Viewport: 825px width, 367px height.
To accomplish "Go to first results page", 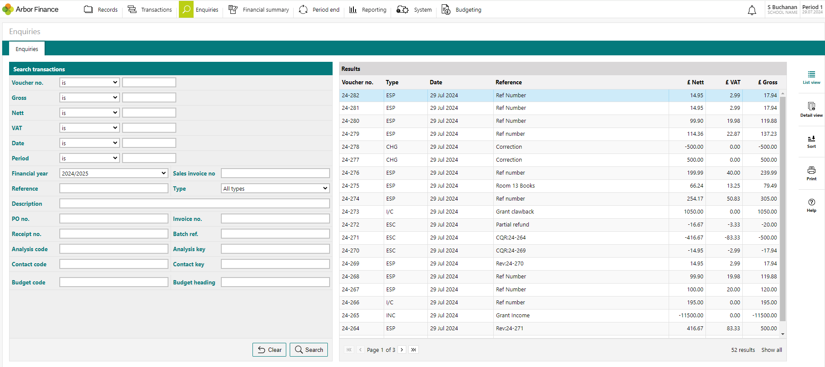I will click(x=349, y=350).
